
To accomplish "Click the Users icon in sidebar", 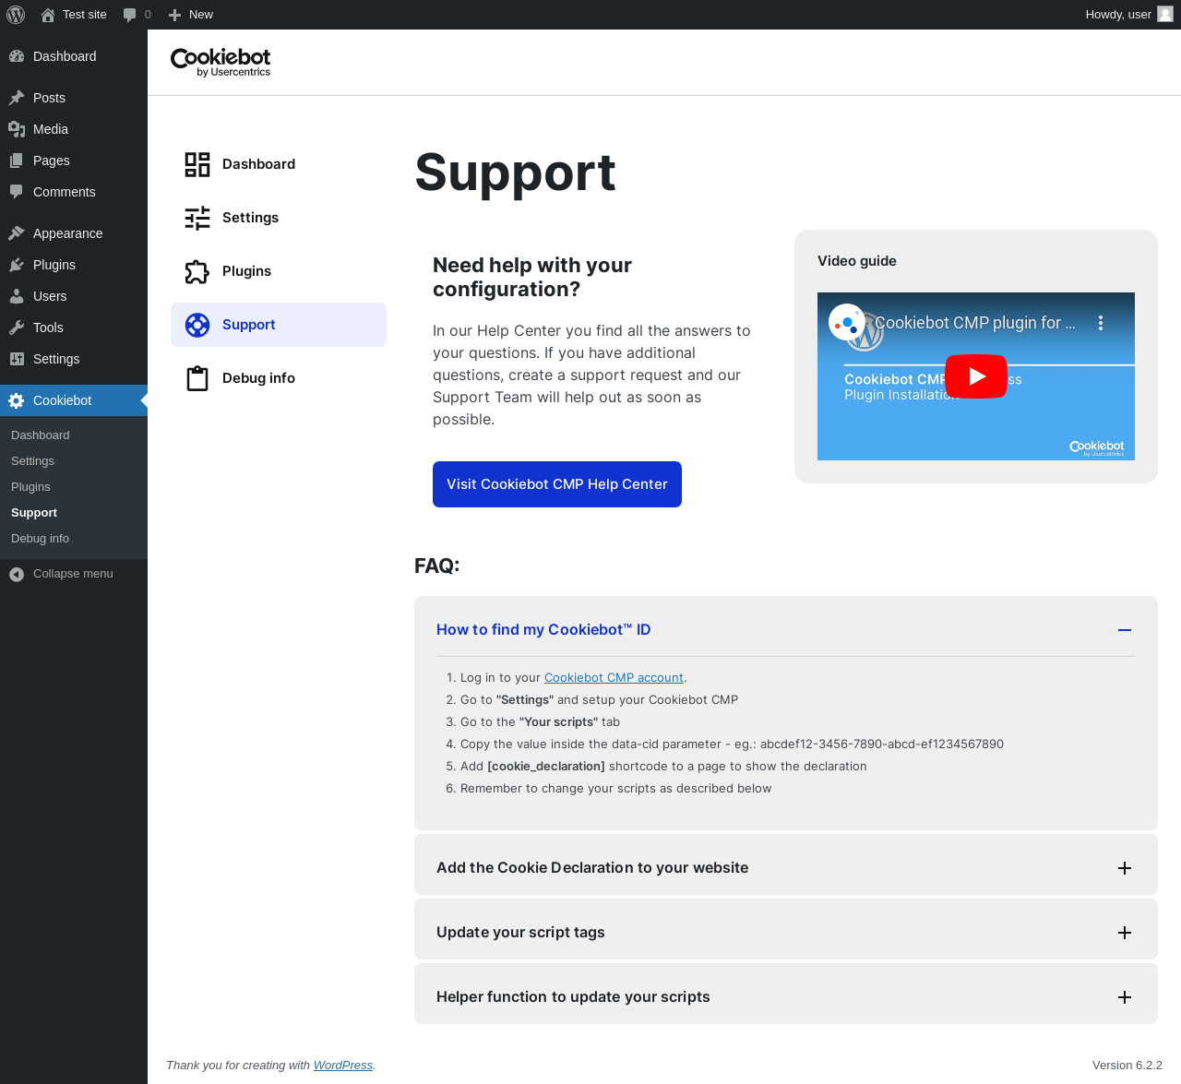I will pyautogui.click(x=17, y=296).
